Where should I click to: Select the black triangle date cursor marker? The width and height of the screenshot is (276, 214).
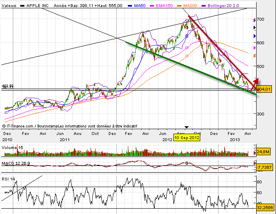(x=186, y=127)
